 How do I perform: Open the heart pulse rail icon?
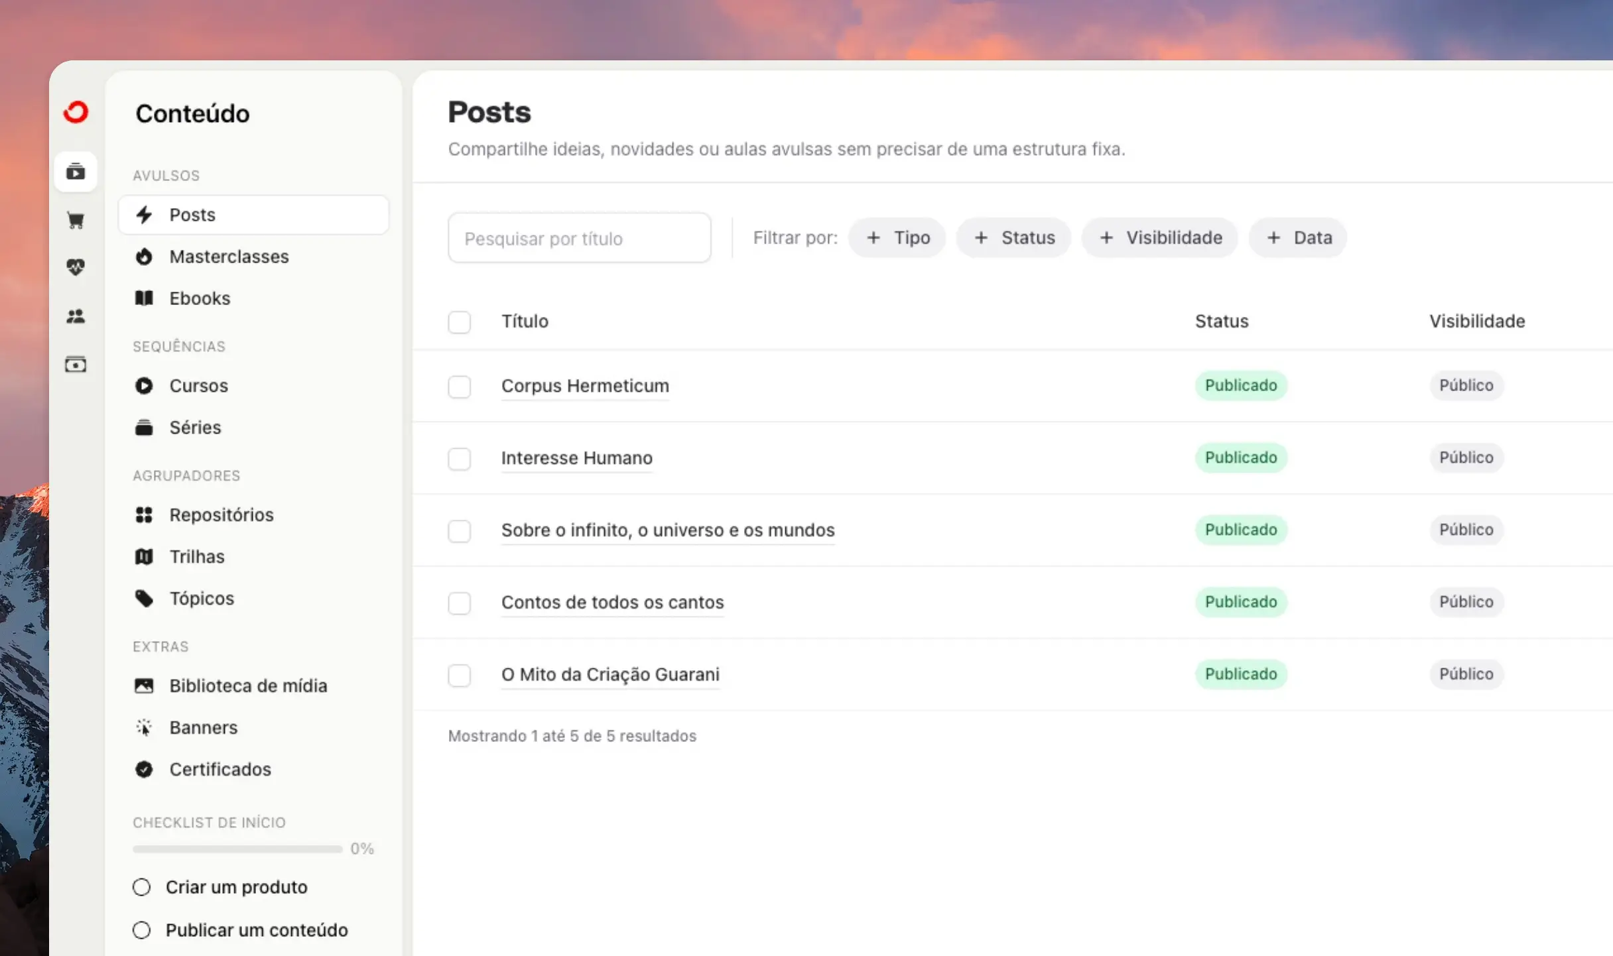(x=76, y=267)
